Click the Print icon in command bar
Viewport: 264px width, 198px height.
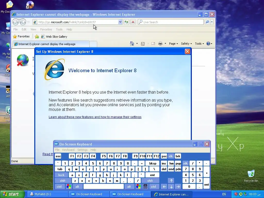coord(160,44)
